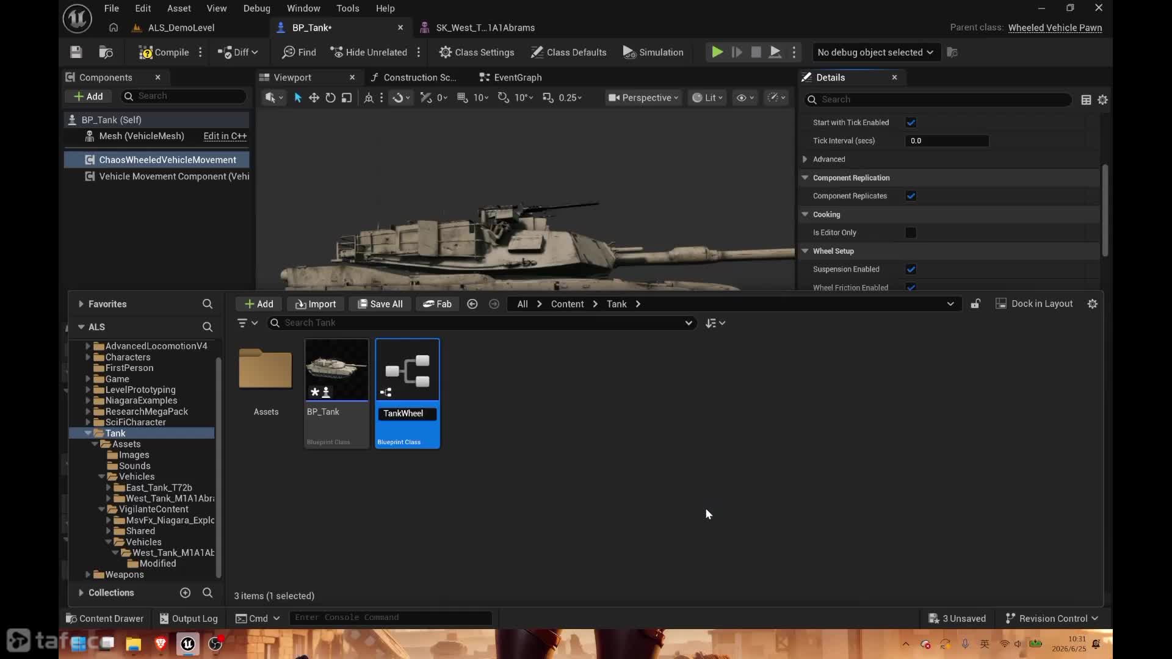The image size is (1172, 659).
Task: Open the debug object selector dropdown
Action: tap(875, 52)
